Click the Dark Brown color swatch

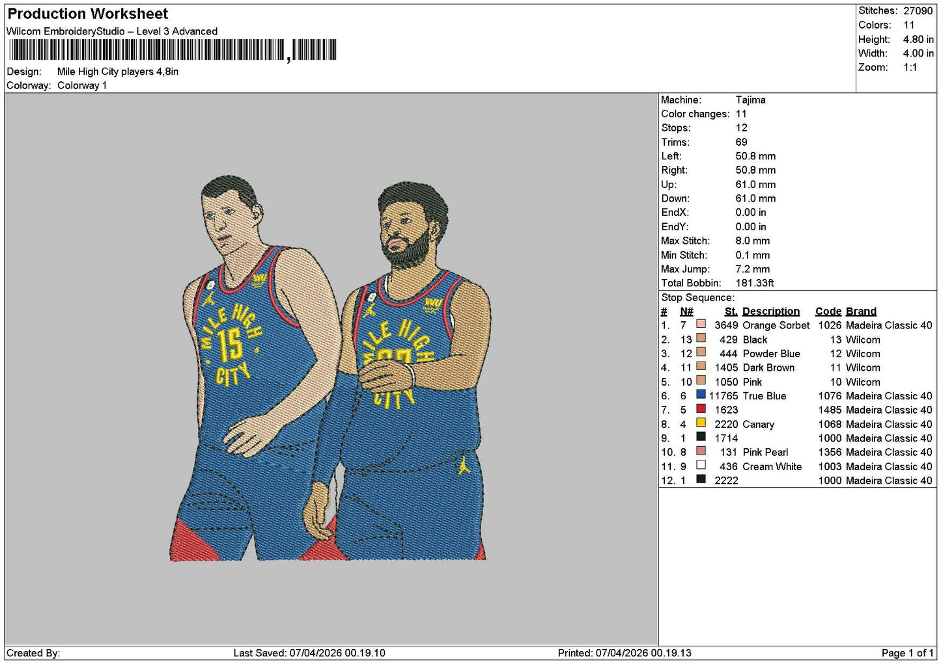pyautogui.click(x=701, y=366)
